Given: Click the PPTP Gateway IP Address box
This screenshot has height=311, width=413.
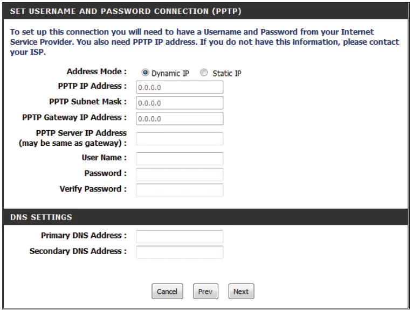Looking at the screenshot, I should (180, 118).
